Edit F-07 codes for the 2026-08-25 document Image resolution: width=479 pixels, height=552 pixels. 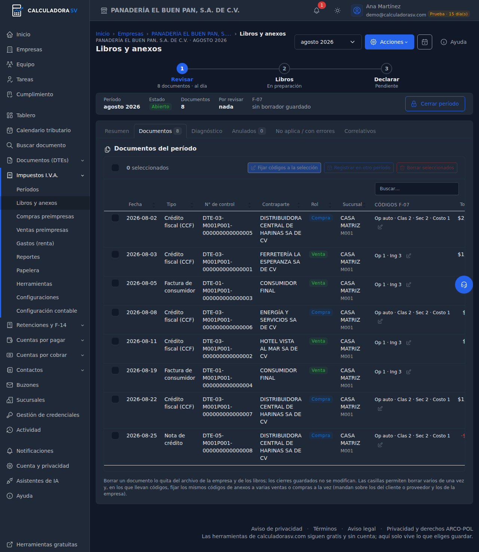(x=380, y=445)
